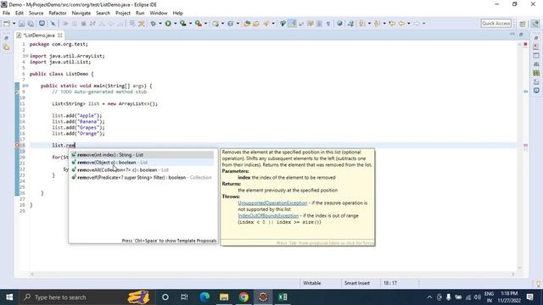Image resolution: width=543 pixels, height=305 pixels.
Task: Open the New Java Class dropdown arrow
Action: click(x=238, y=24)
